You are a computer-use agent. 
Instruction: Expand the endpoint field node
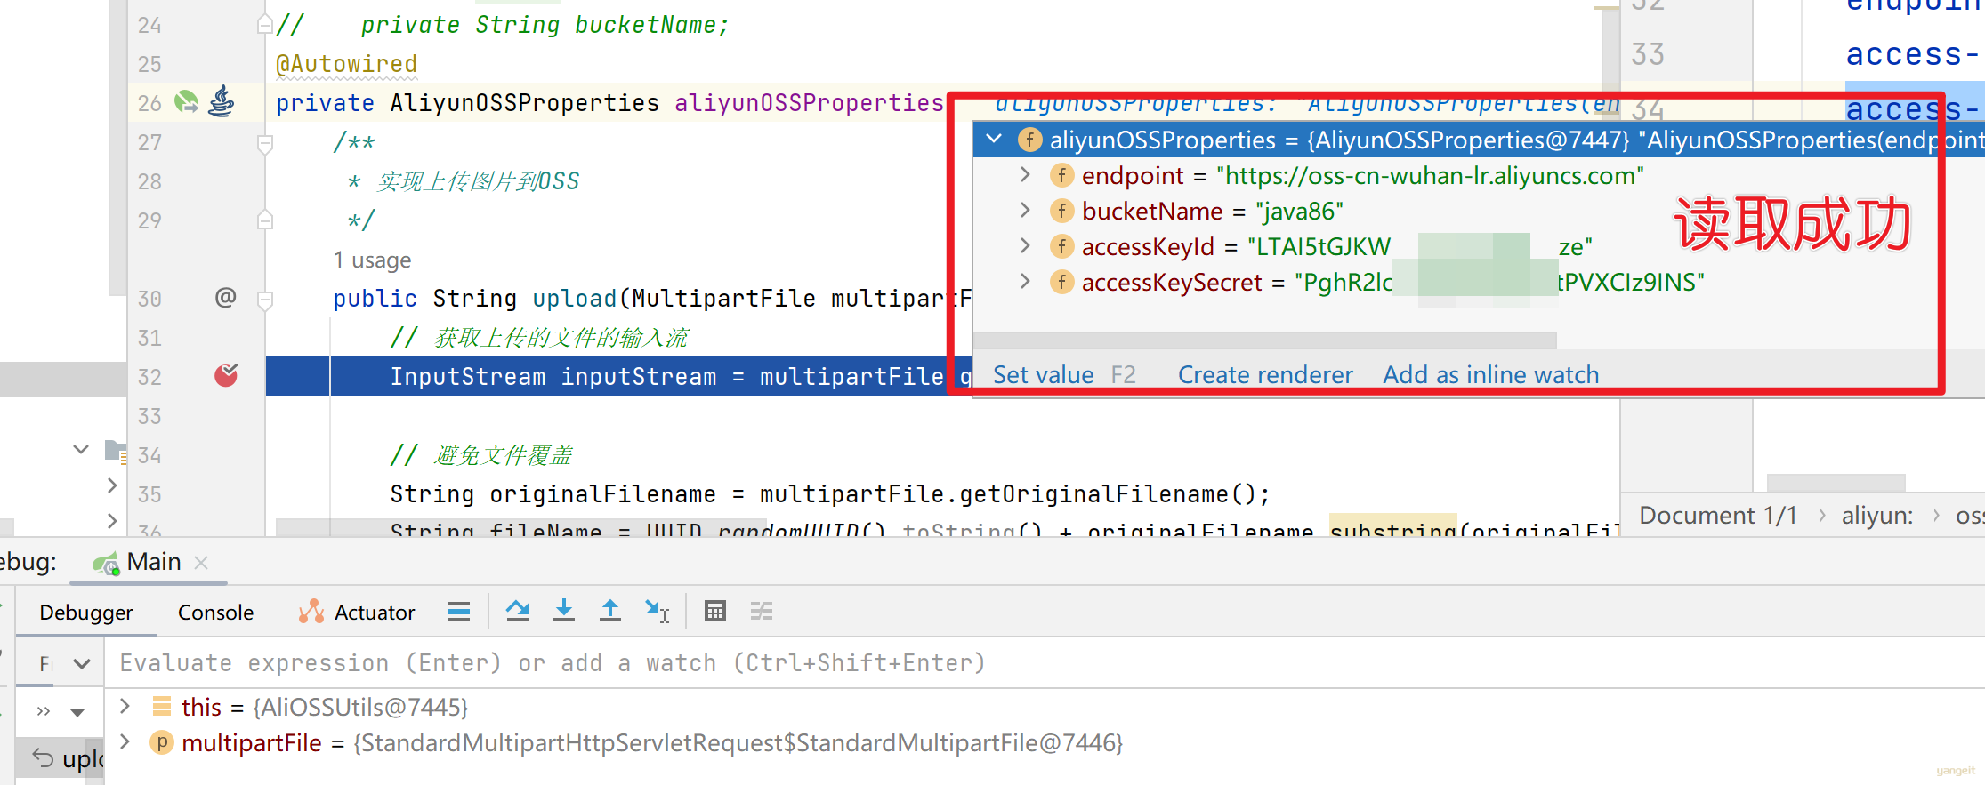coord(1025,175)
